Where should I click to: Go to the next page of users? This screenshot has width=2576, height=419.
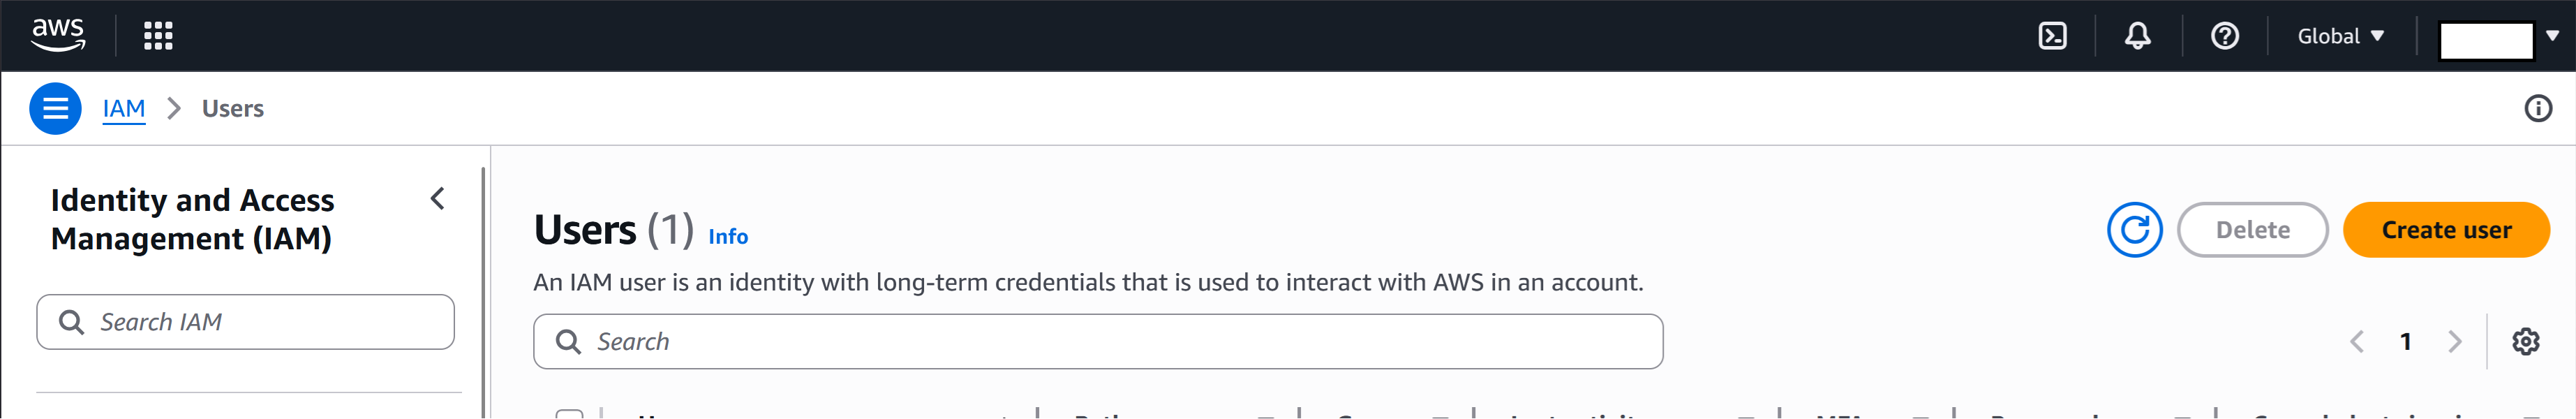click(x=2454, y=342)
